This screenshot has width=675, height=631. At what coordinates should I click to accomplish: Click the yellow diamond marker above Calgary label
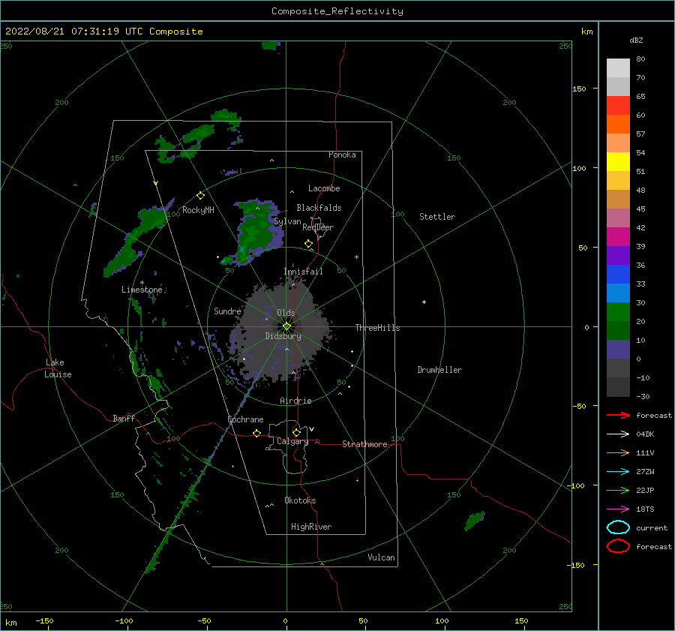pyautogui.click(x=296, y=432)
